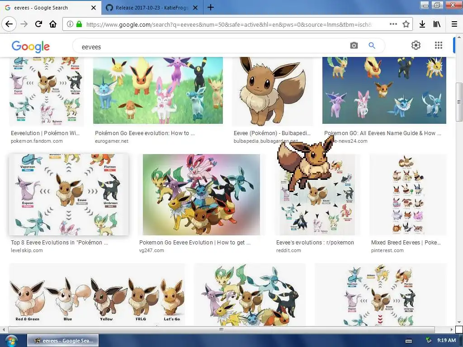Click the 9:19 AM taskbar clock

[x=446, y=341]
